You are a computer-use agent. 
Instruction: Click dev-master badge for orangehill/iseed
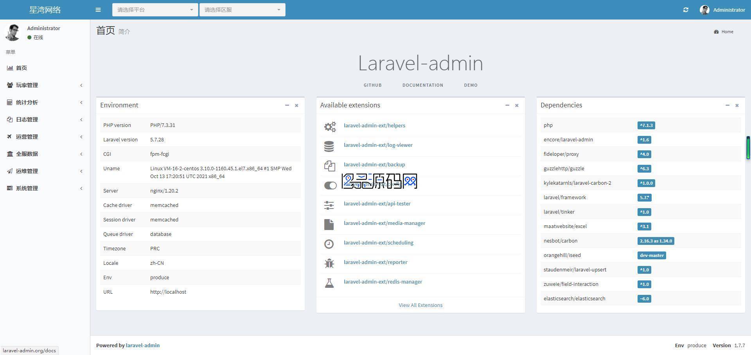(x=652, y=255)
